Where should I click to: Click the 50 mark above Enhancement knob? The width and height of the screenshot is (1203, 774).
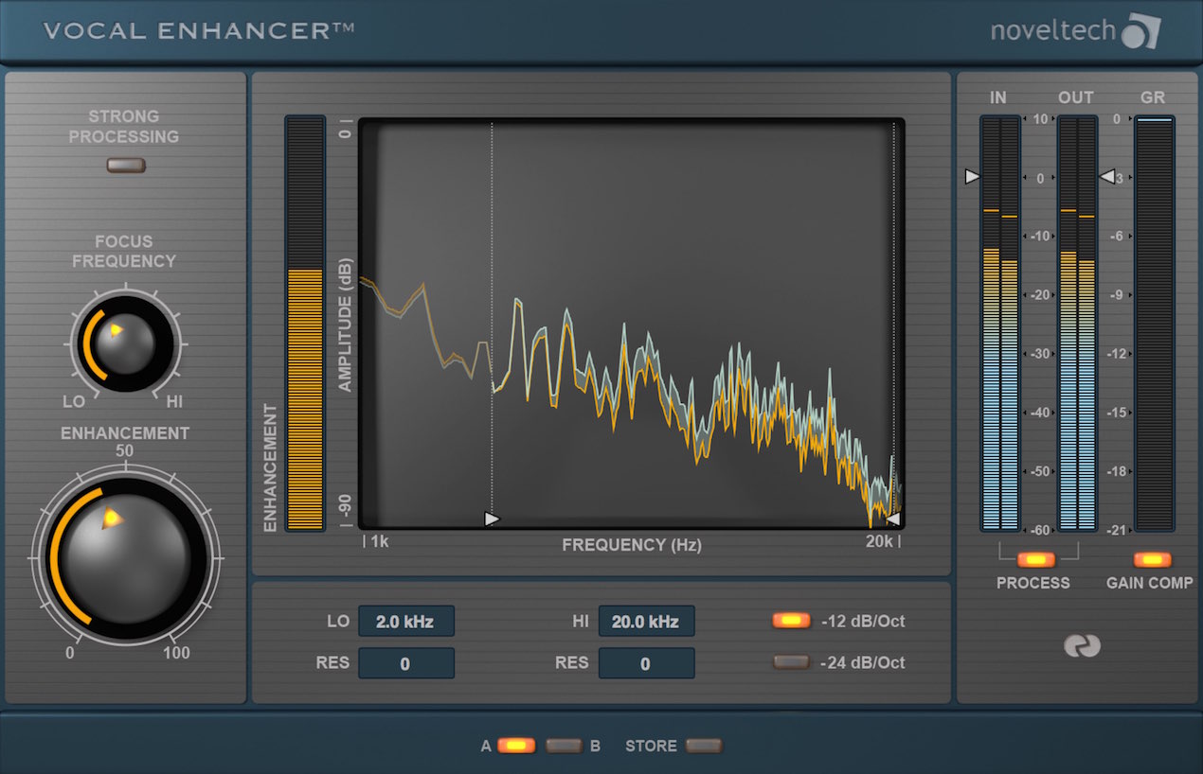pyautogui.click(x=125, y=451)
